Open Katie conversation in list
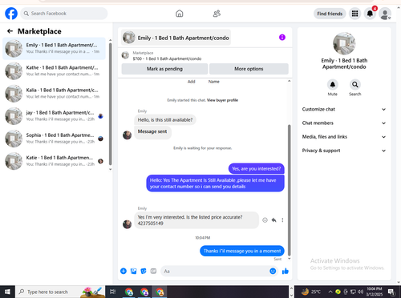This screenshot has height=298, width=401. point(54,161)
